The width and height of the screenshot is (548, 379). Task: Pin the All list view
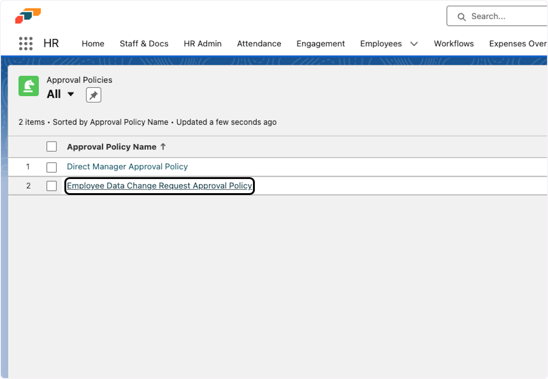click(93, 95)
